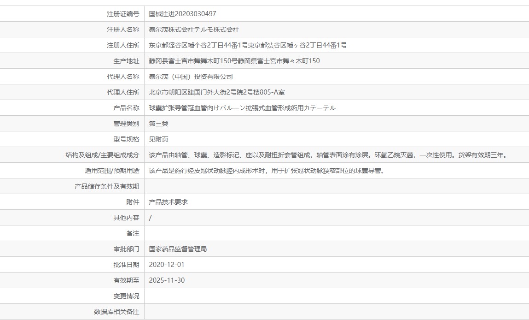Click the 注册人名称 label
This screenshot has height=320, width=529.
point(123,30)
